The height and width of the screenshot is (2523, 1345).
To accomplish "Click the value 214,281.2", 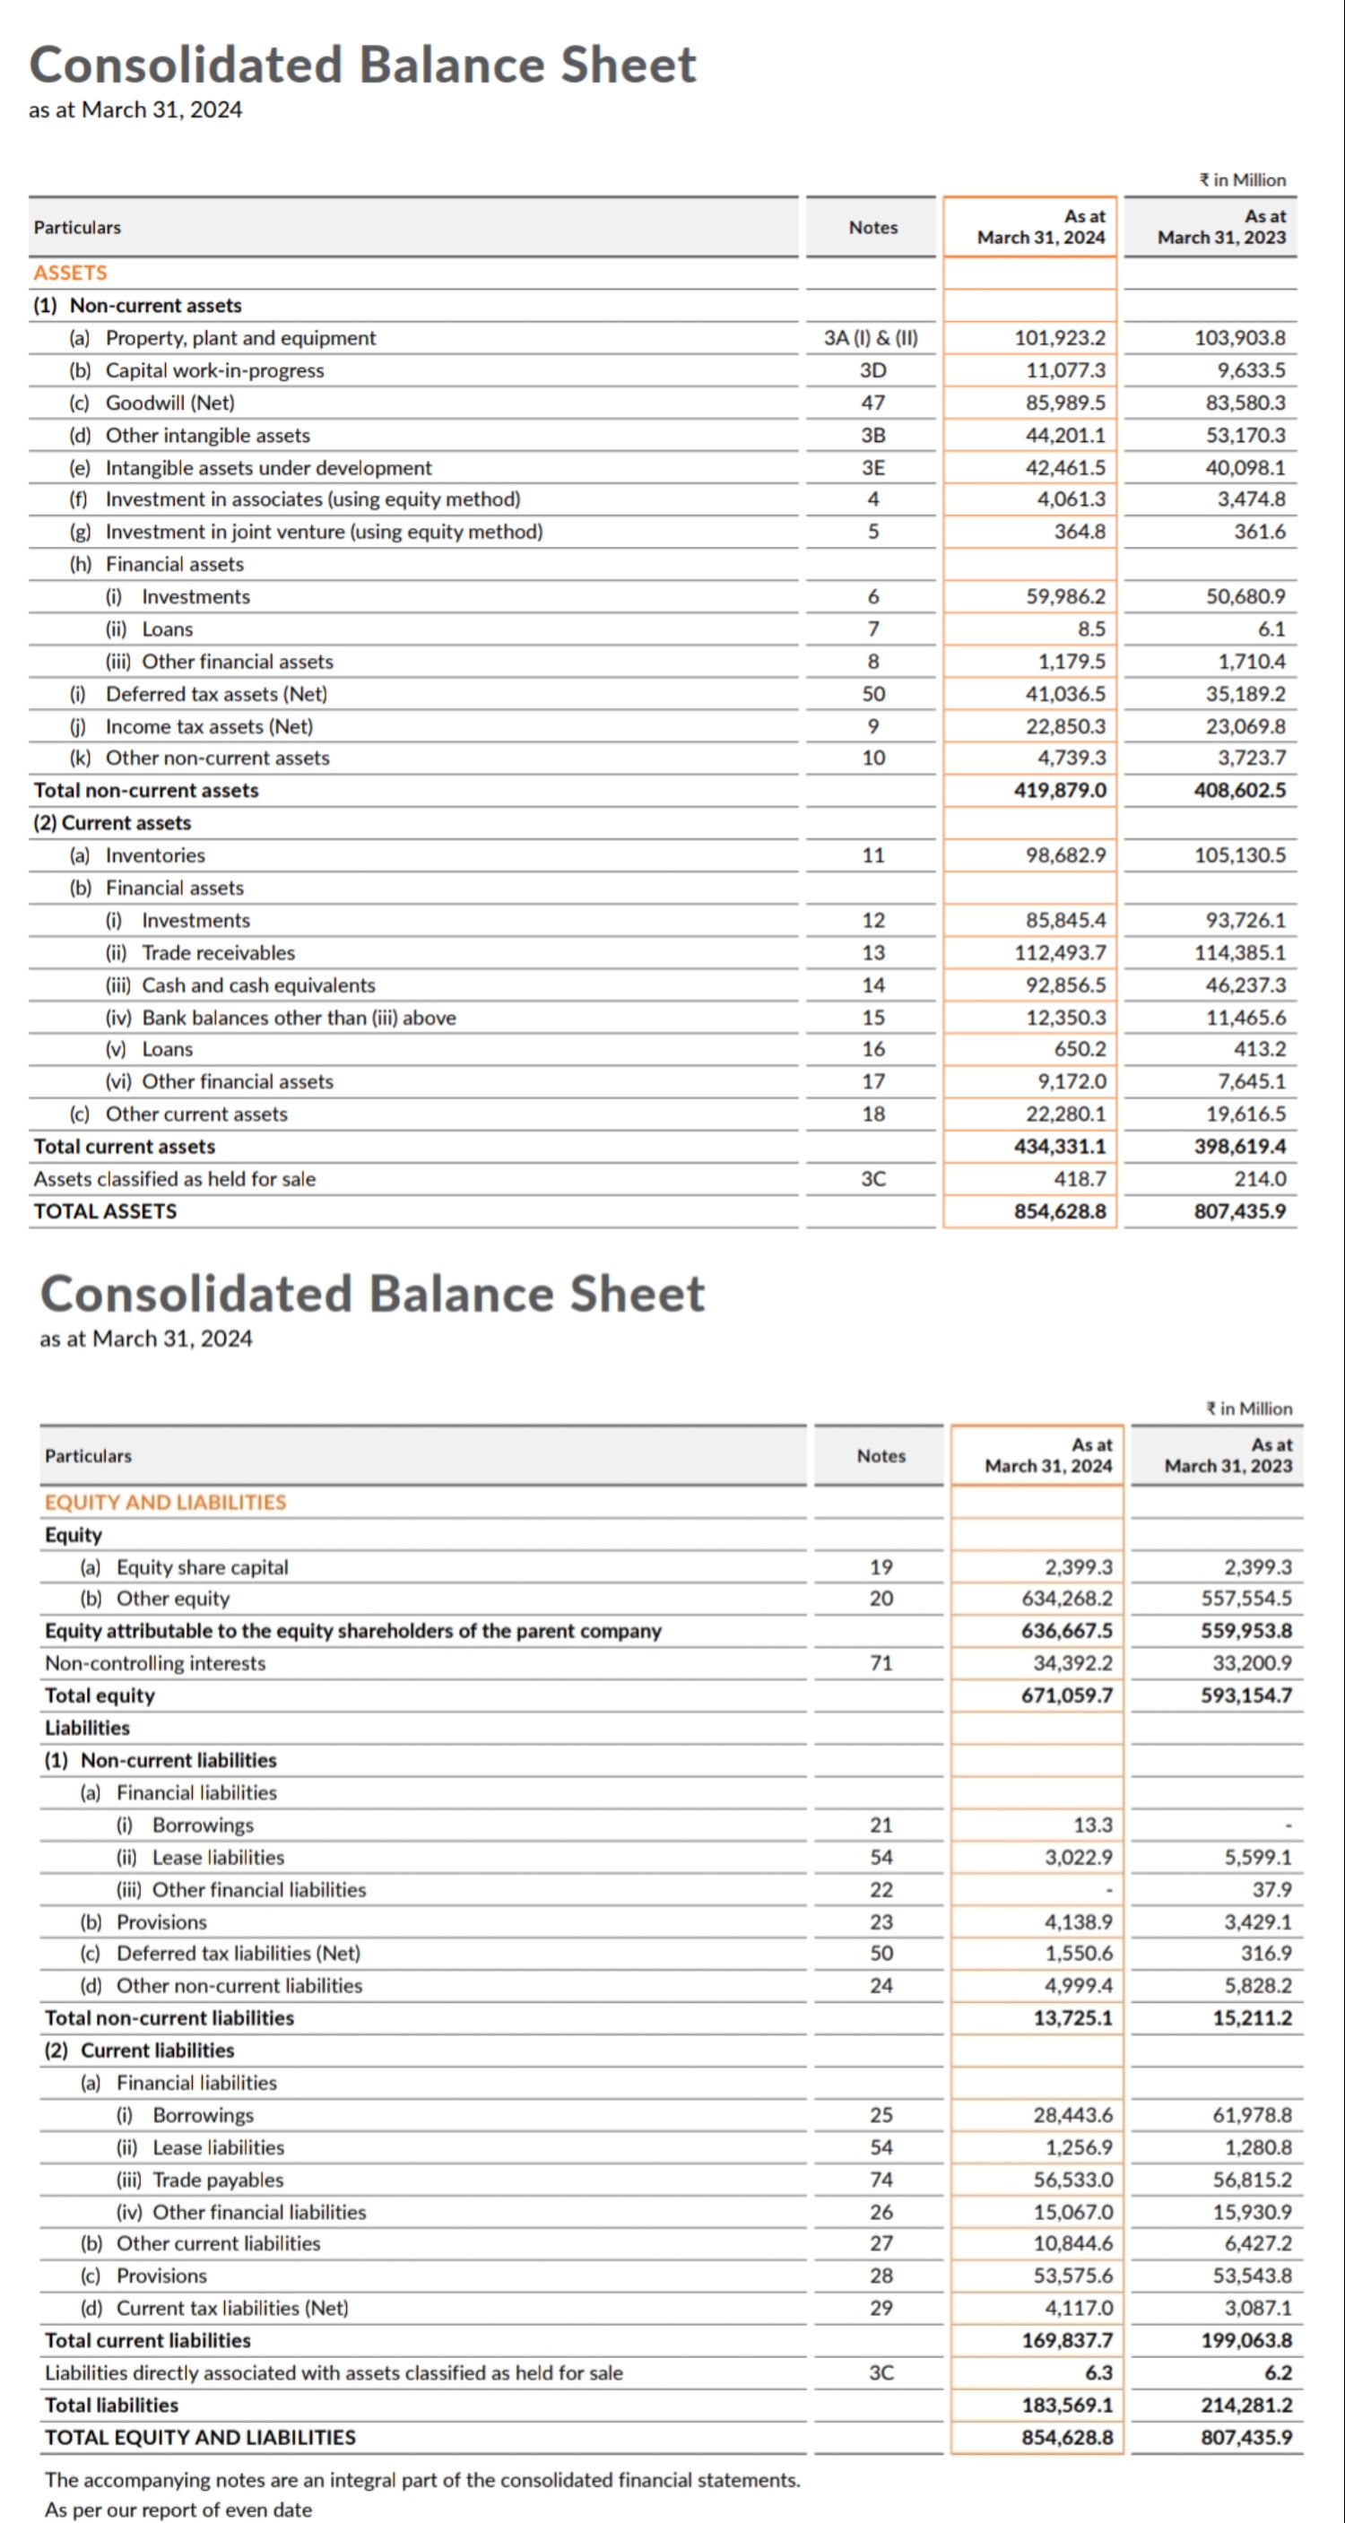I will click(1246, 2405).
